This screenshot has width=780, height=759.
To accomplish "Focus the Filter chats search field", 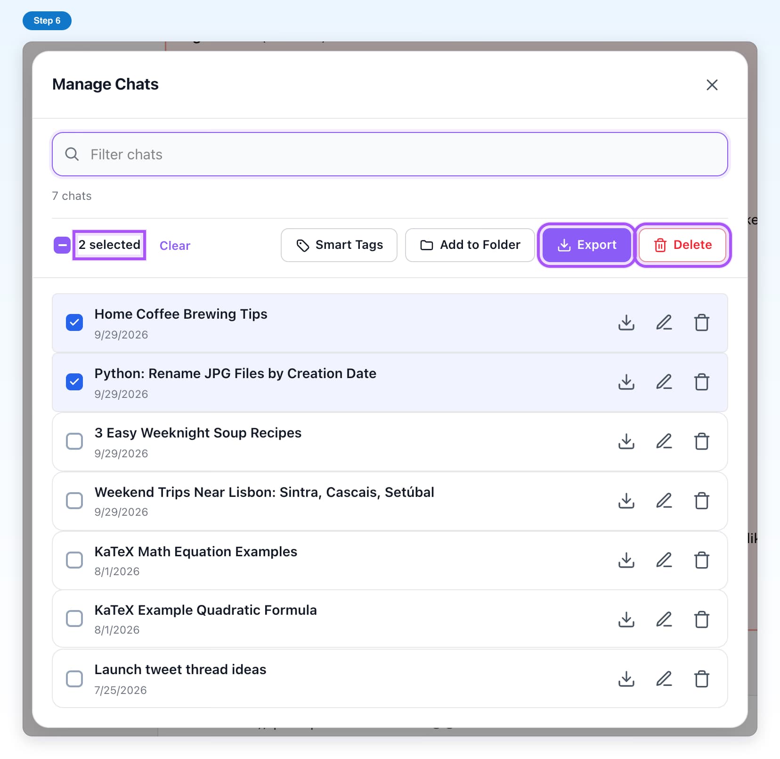I will [x=390, y=154].
